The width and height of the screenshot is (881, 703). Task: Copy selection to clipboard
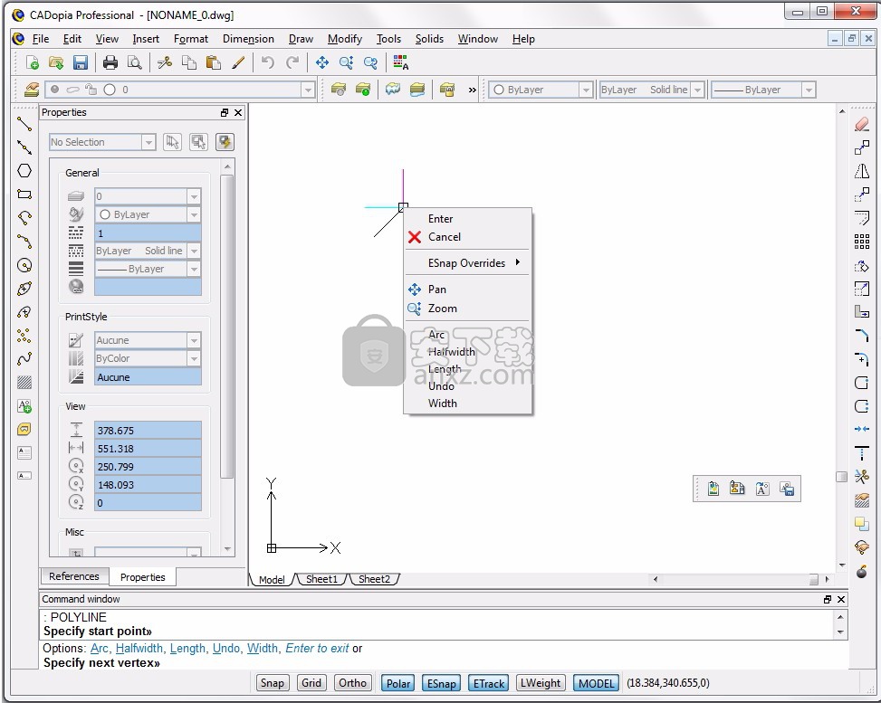coord(188,62)
